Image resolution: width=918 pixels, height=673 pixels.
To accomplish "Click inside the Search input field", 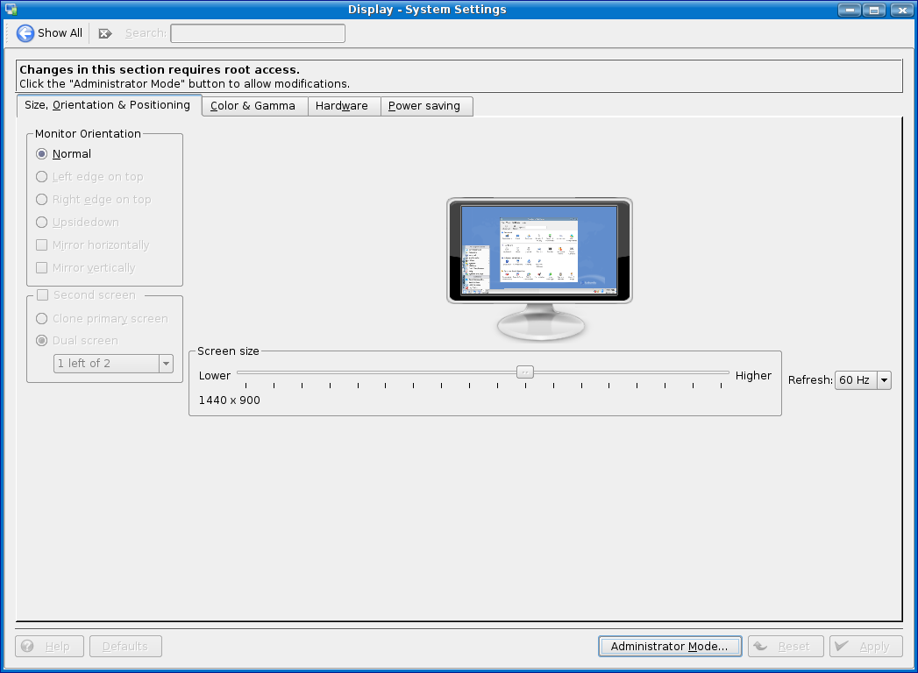I will click(258, 33).
